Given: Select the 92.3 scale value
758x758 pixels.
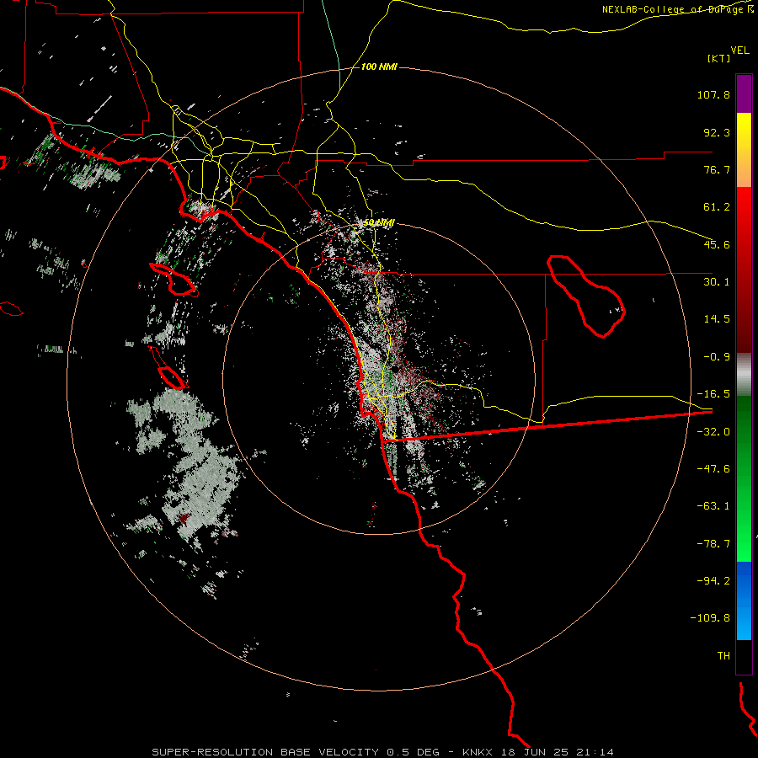Looking at the screenshot, I should (x=717, y=132).
